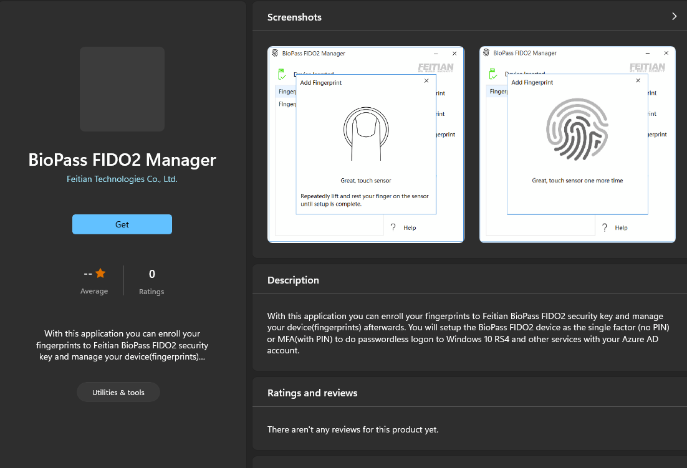The height and width of the screenshot is (468, 687).
Task: Click the truncated app summary below the ratings
Action: pos(122,345)
